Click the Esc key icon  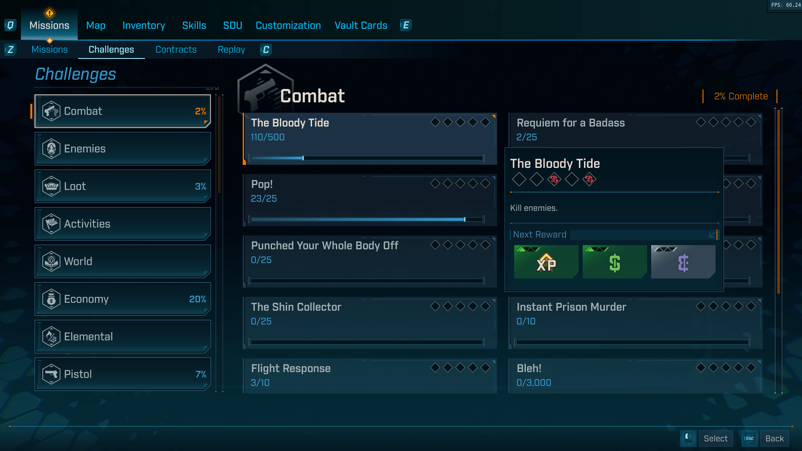(750, 438)
